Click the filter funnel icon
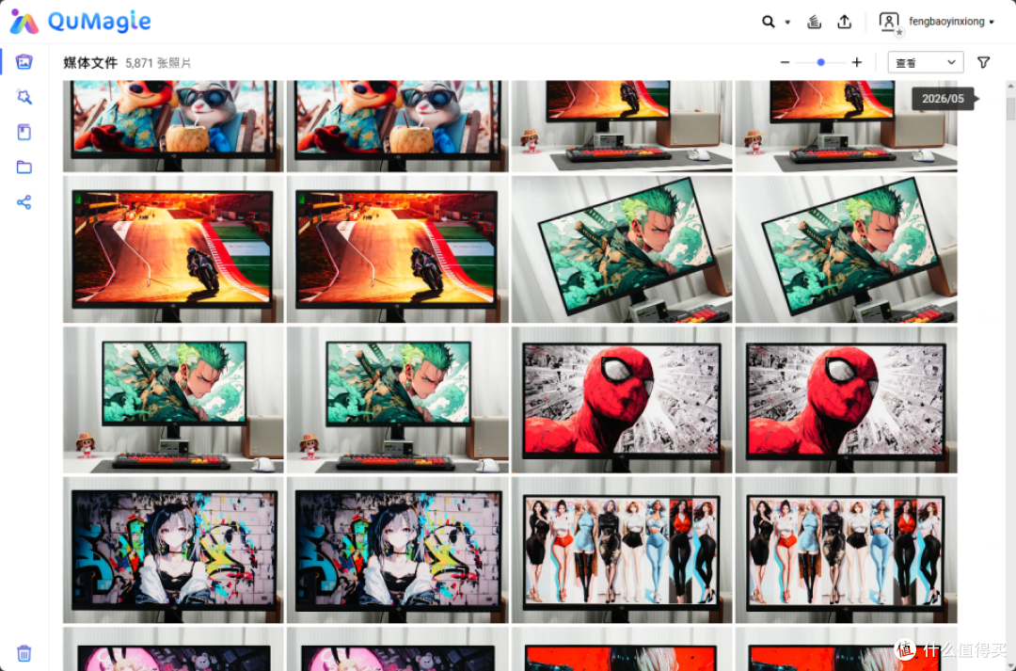The width and height of the screenshot is (1016, 671). tap(984, 62)
